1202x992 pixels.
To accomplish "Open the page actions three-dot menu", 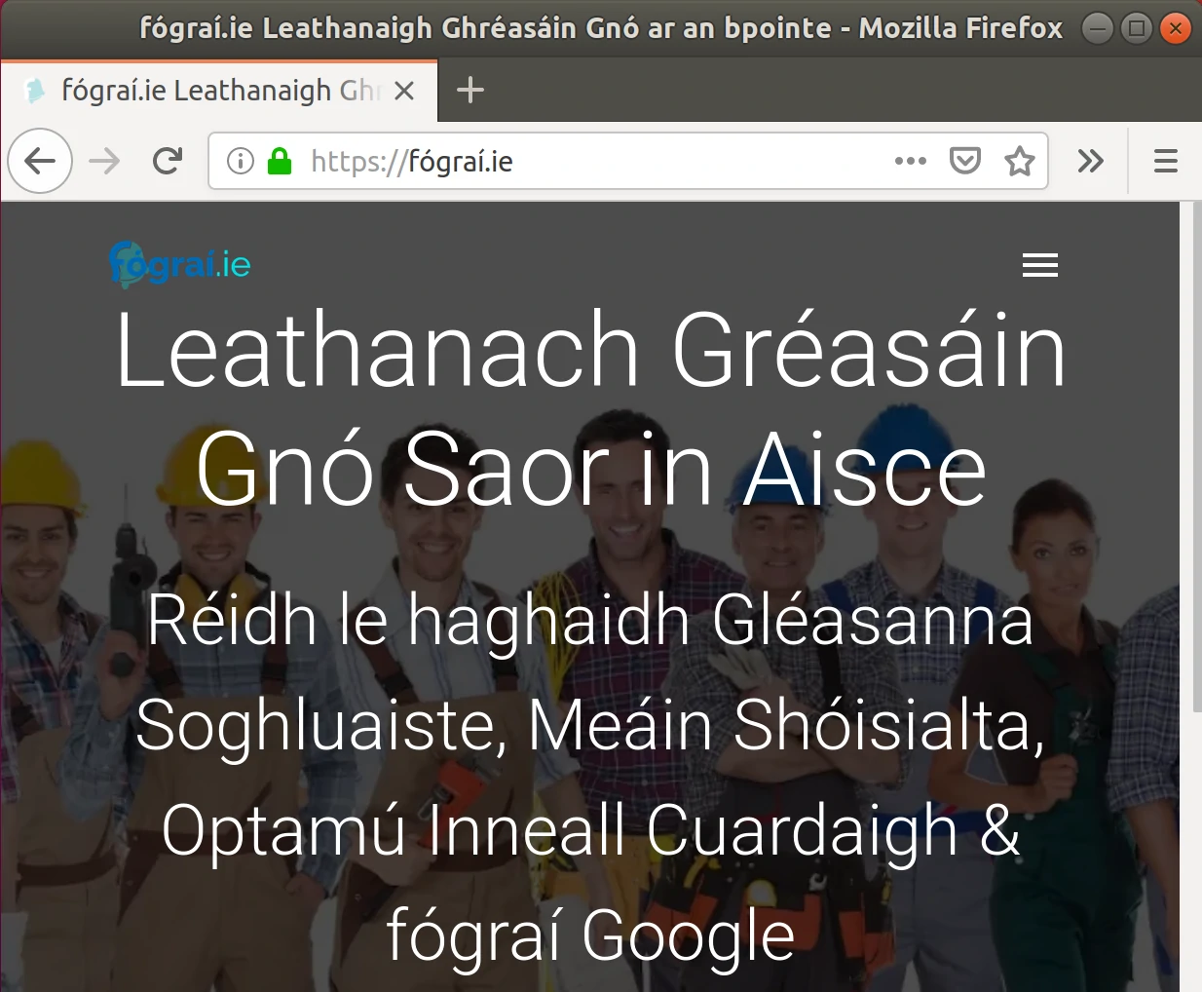I will pyautogui.click(x=911, y=161).
